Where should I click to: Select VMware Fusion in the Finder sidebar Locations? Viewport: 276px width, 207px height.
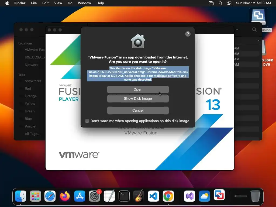[x=35, y=50]
